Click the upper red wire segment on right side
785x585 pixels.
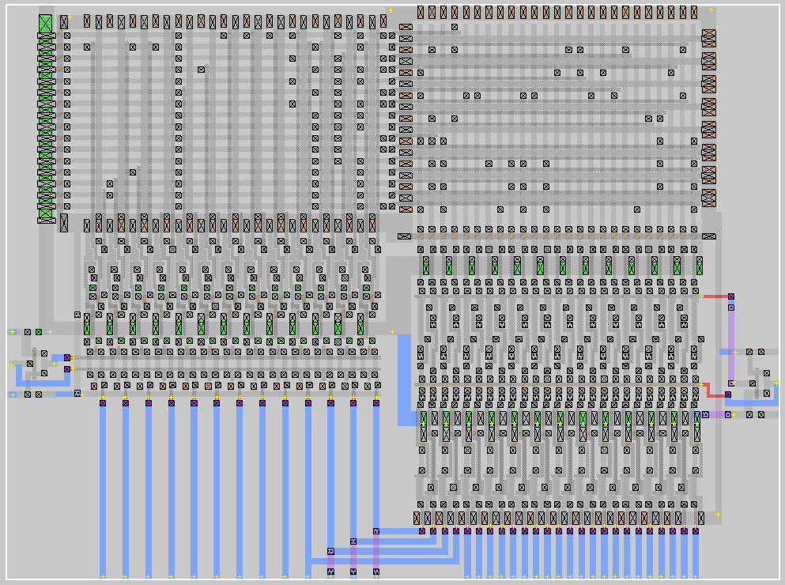(715, 296)
